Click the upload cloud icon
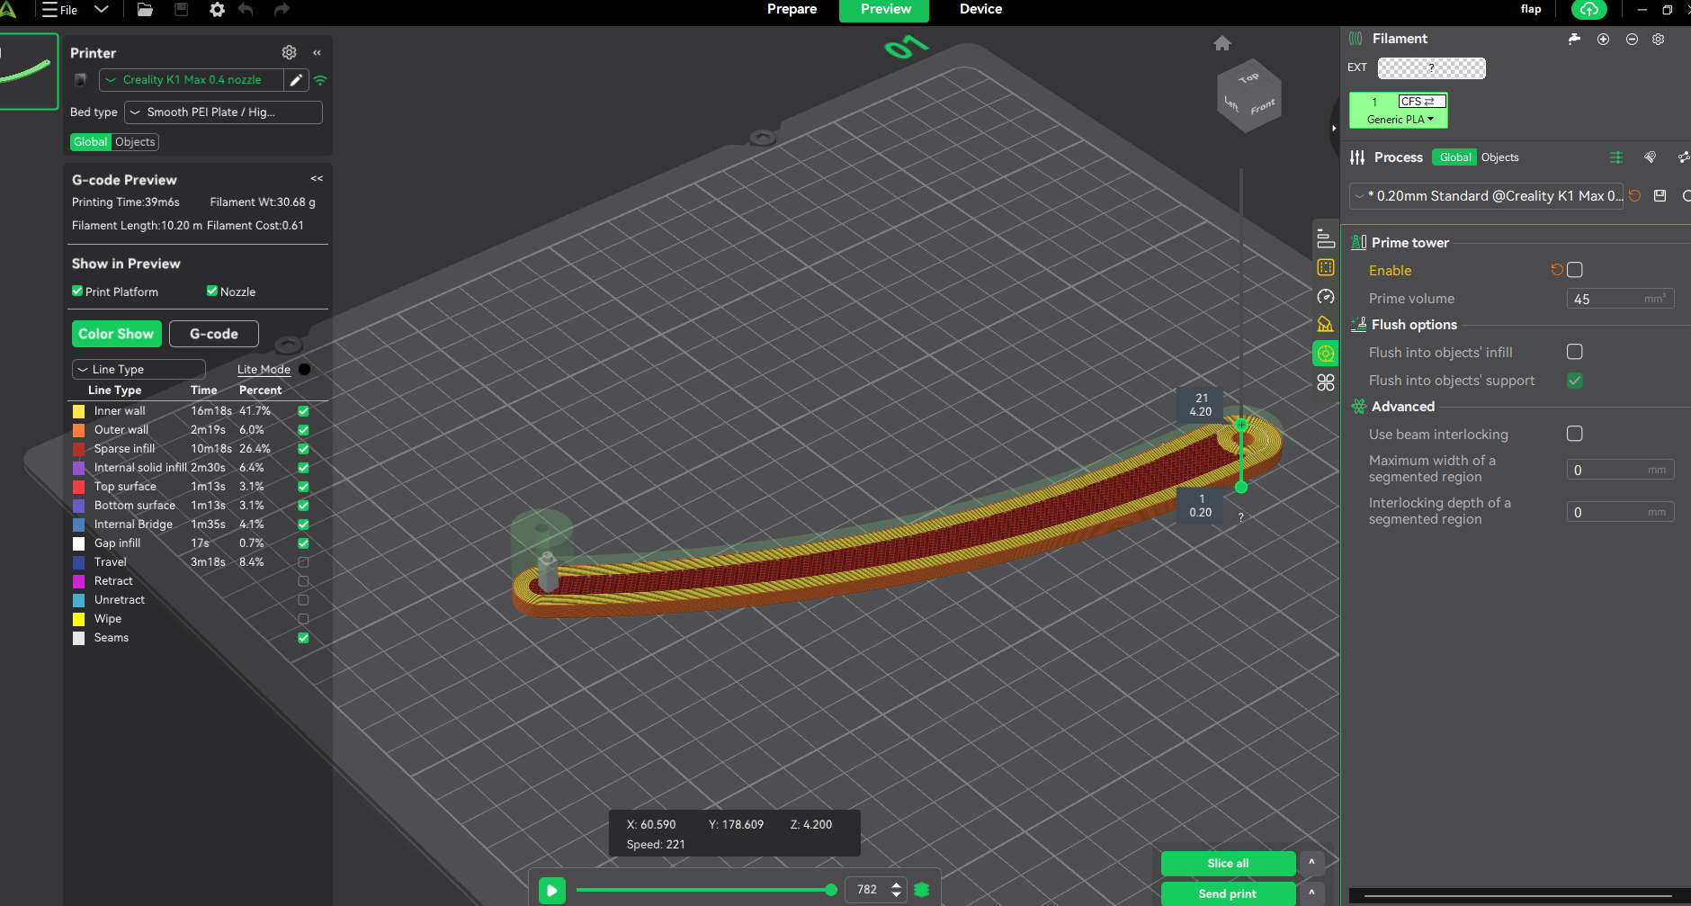The image size is (1691, 906). click(1589, 10)
